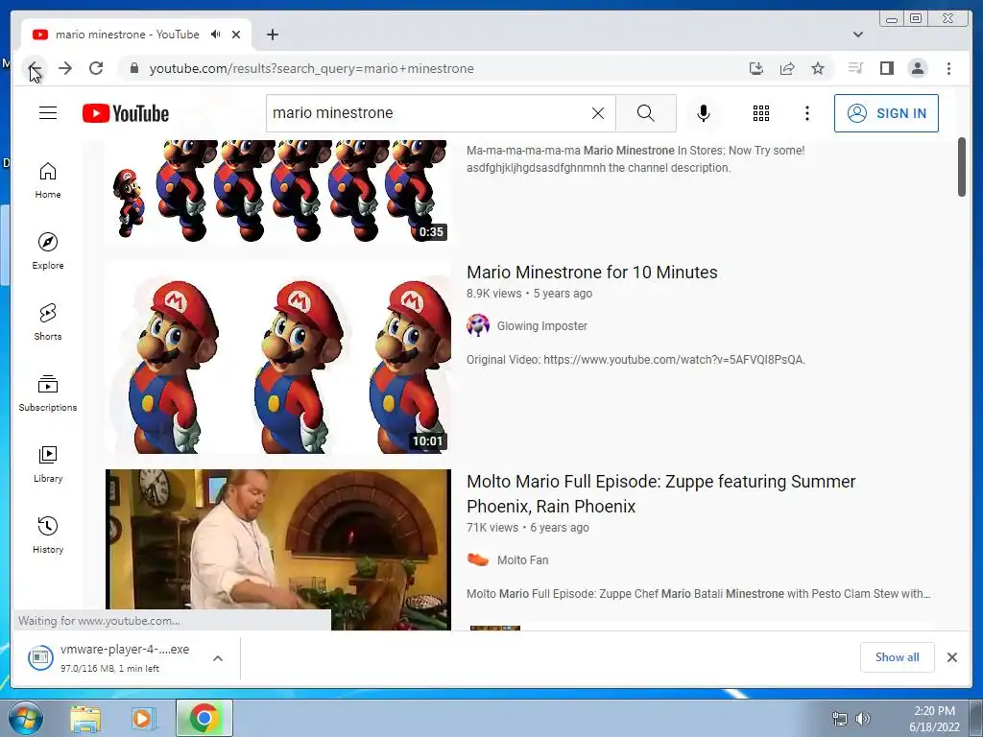Viewport: 983px width, 737px height.
Task: Open the YouTube apps grid
Action: 760,113
